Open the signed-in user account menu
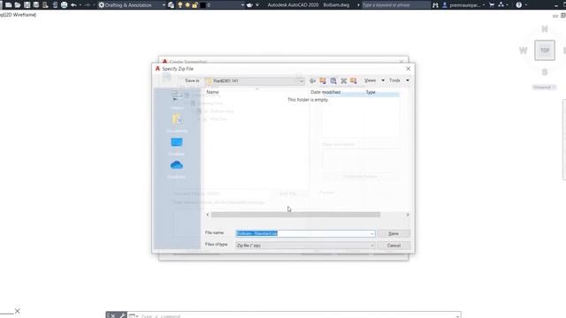The image size is (566, 318). (463, 5)
